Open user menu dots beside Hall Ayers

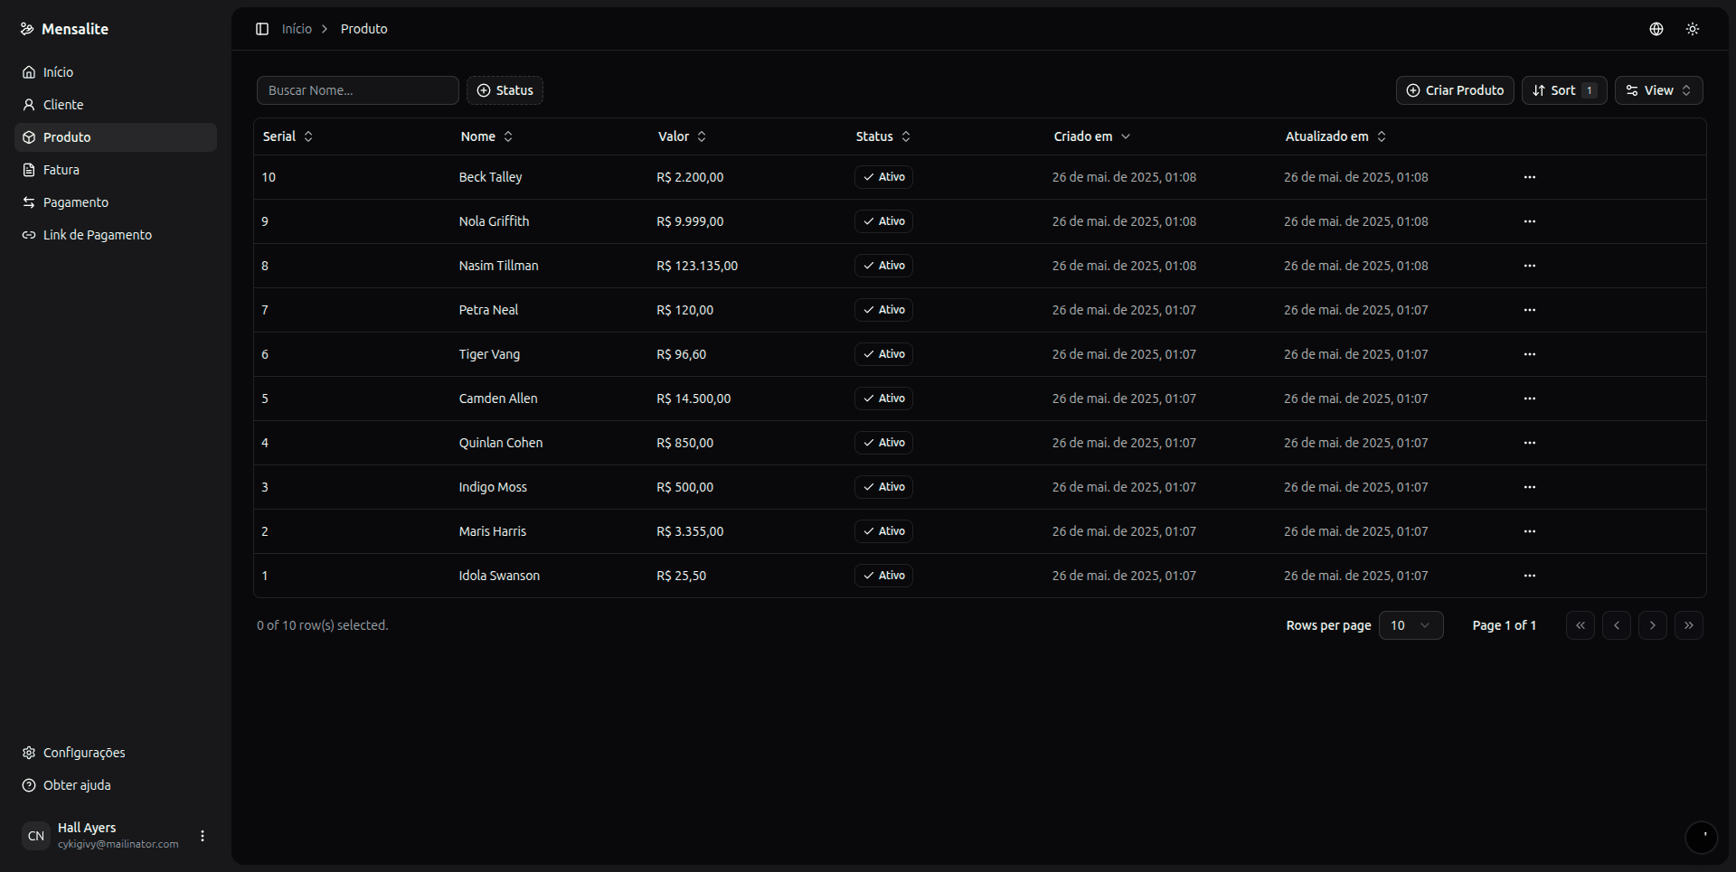[x=203, y=836]
